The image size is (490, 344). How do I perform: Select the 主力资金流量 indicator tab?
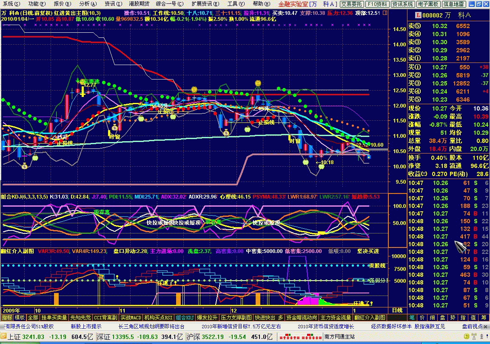pyautogui.click(x=336, y=318)
